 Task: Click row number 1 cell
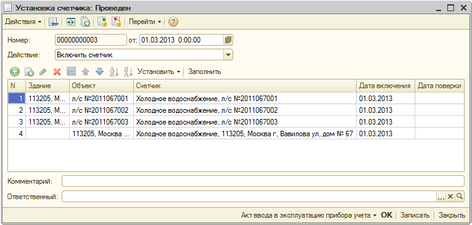[17, 99]
